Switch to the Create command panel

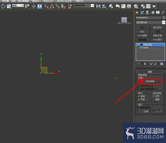(137, 13)
